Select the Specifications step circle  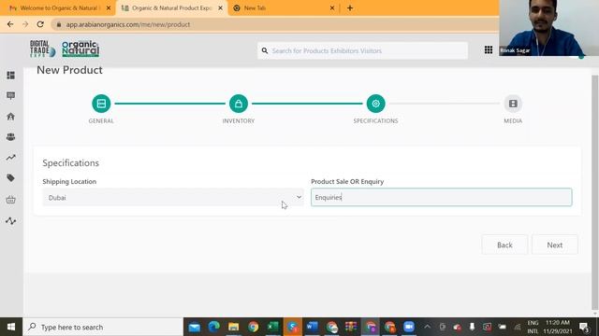(x=375, y=104)
